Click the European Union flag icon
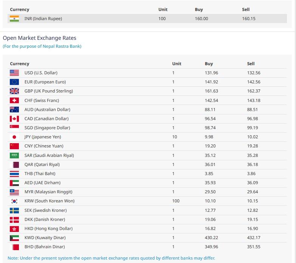Screen dimensions: 296x263 14,82
